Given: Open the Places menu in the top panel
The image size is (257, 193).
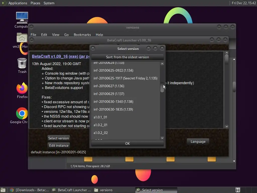Looking at the screenshot, I should 35,3.
